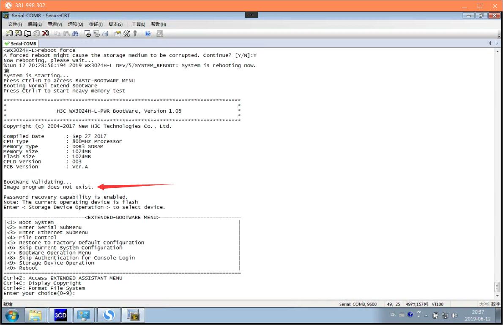Open the blue S taskbar application
The image size is (503, 325).
point(109,315)
